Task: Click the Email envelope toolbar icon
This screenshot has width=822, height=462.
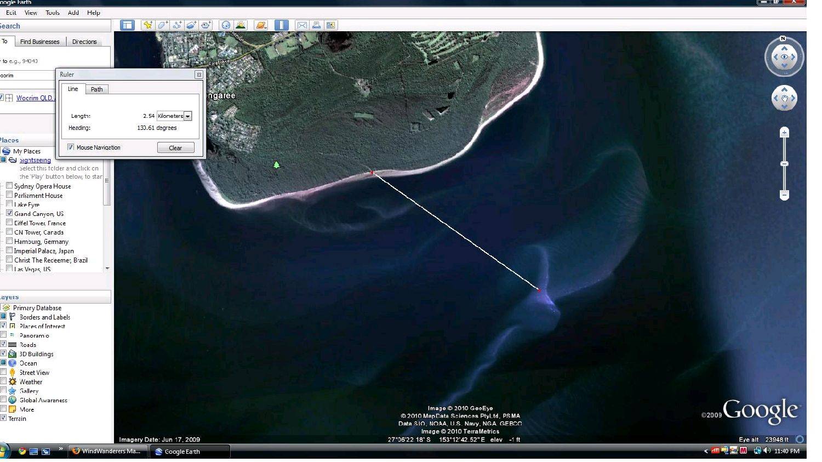Action: click(x=301, y=25)
